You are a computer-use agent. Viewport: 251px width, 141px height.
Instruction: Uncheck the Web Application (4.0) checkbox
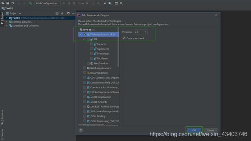coord(85,34)
